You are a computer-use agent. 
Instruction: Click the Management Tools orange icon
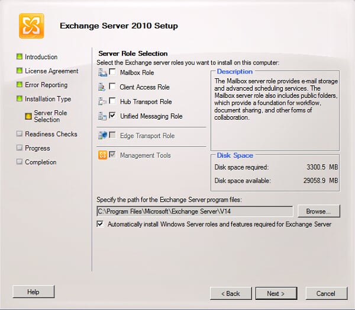(102, 155)
